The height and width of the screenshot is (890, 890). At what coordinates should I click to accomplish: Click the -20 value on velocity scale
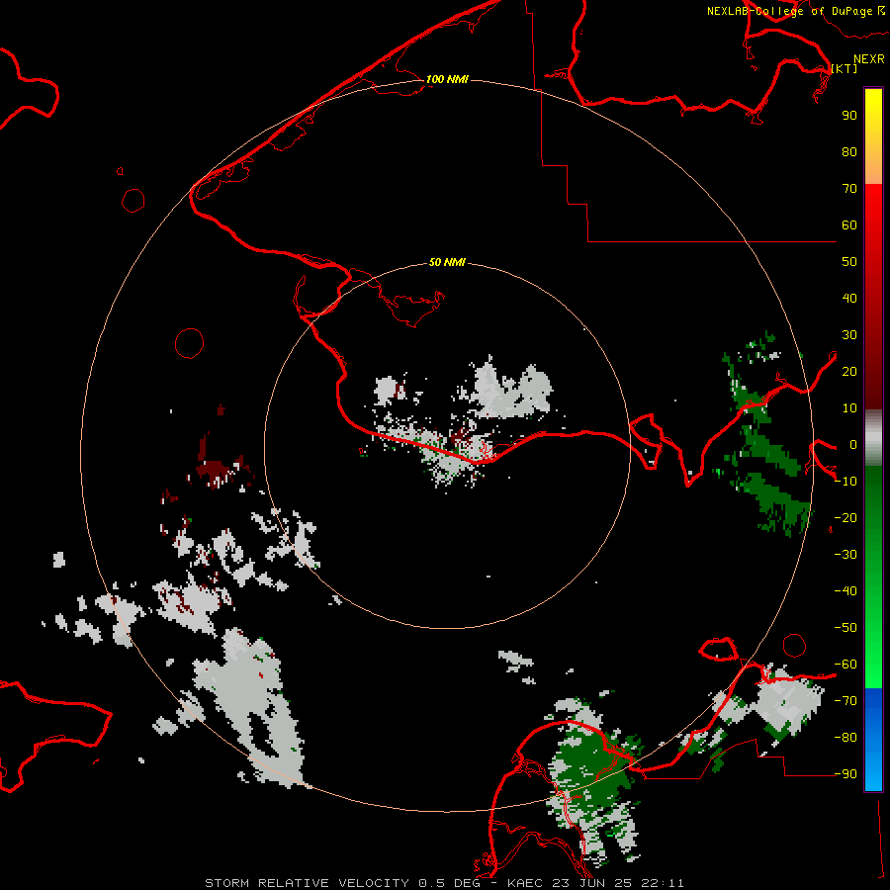tap(845, 518)
